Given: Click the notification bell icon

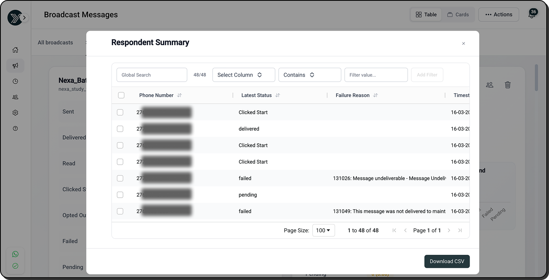Looking at the screenshot, I should [532, 15].
